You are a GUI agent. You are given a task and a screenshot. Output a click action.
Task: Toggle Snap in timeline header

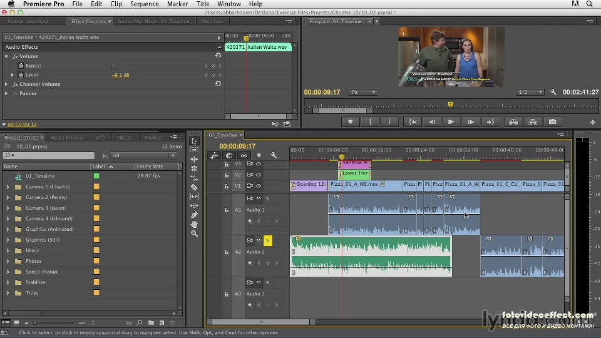pyautogui.click(x=229, y=155)
